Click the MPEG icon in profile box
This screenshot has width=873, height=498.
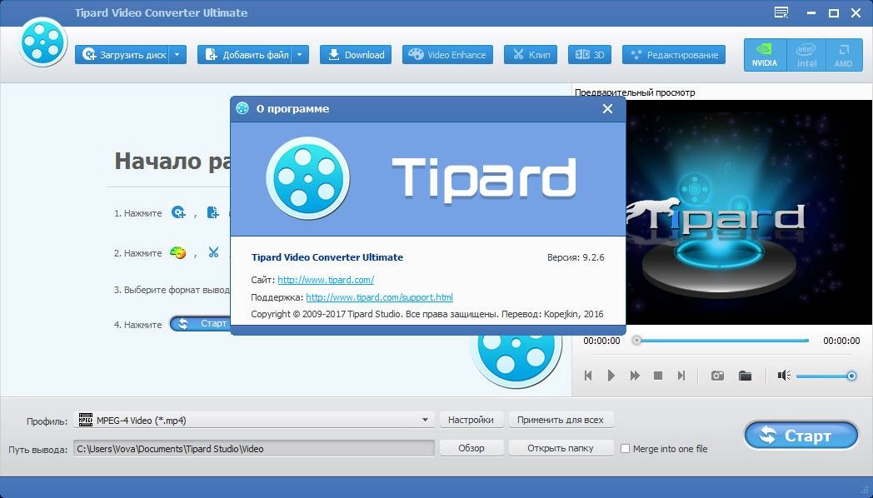pyautogui.click(x=86, y=420)
